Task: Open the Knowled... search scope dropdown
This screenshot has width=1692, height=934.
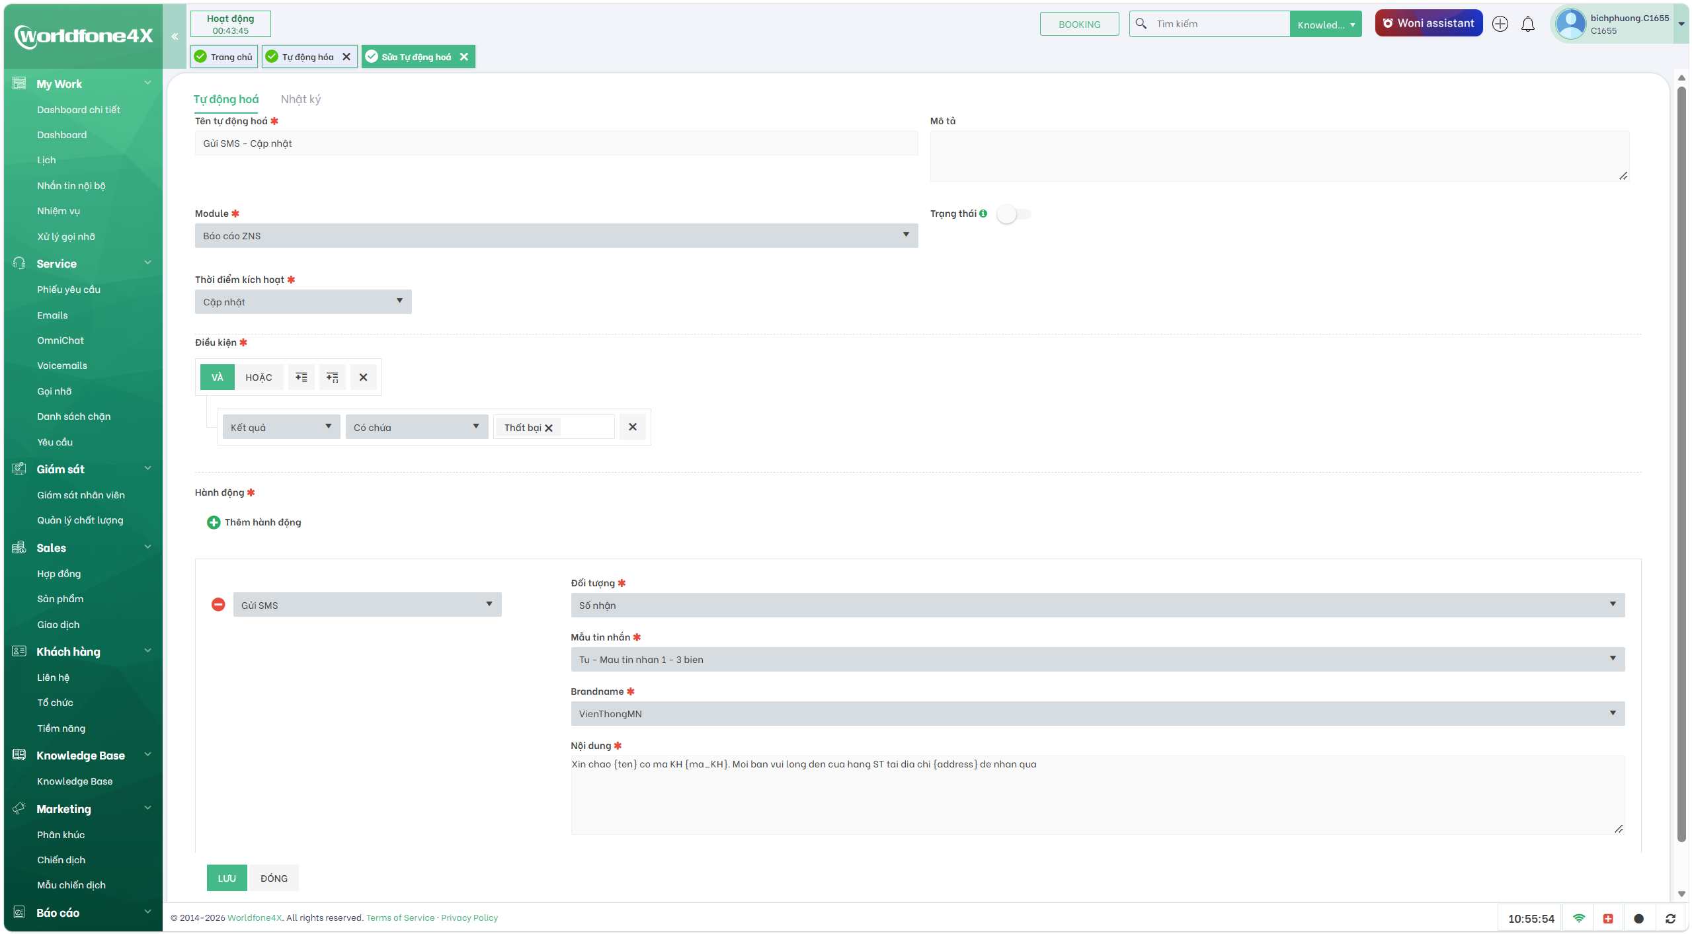Action: [1326, 24]
